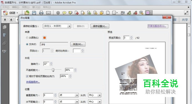Click the save floppy disk icon
Screen dimensions: 192x104
(34, 13)
